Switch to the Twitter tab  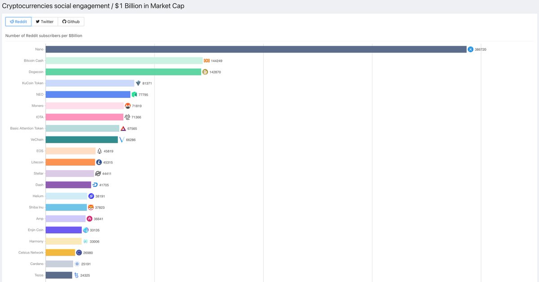click(x=44, y=22)
